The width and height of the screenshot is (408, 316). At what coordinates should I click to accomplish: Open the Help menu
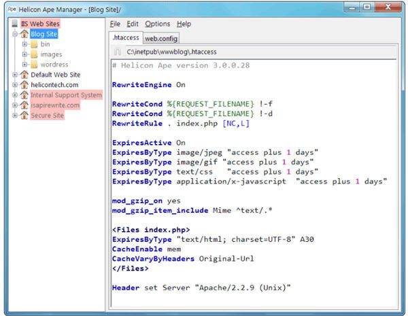pyautogui.click(x=184, y=24)
